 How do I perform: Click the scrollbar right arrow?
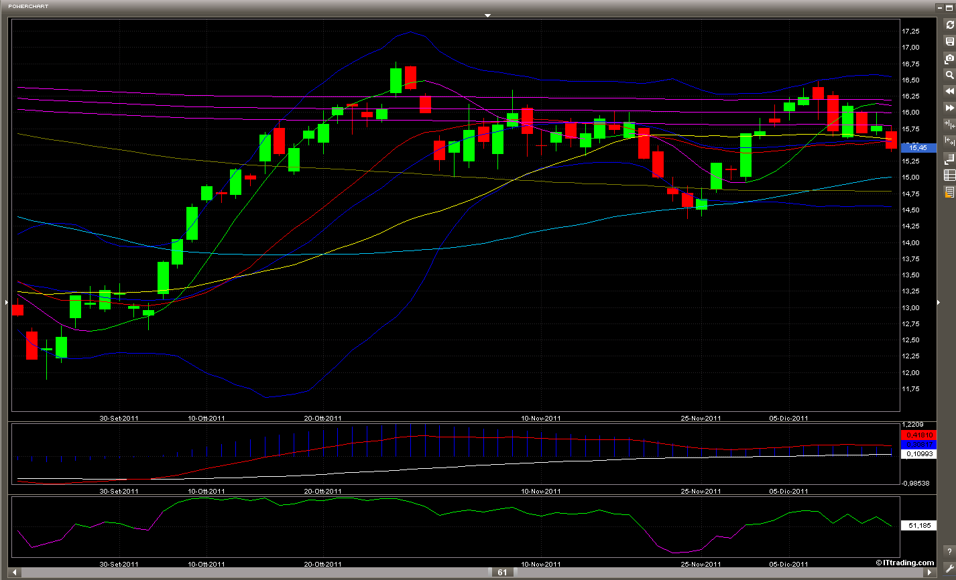coord(929,573)
